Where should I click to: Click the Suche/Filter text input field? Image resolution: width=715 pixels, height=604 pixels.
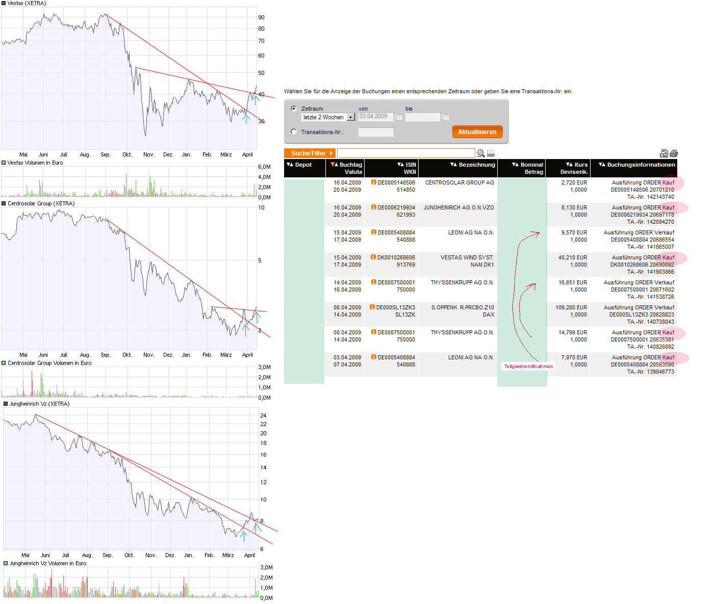click(406, 153)
